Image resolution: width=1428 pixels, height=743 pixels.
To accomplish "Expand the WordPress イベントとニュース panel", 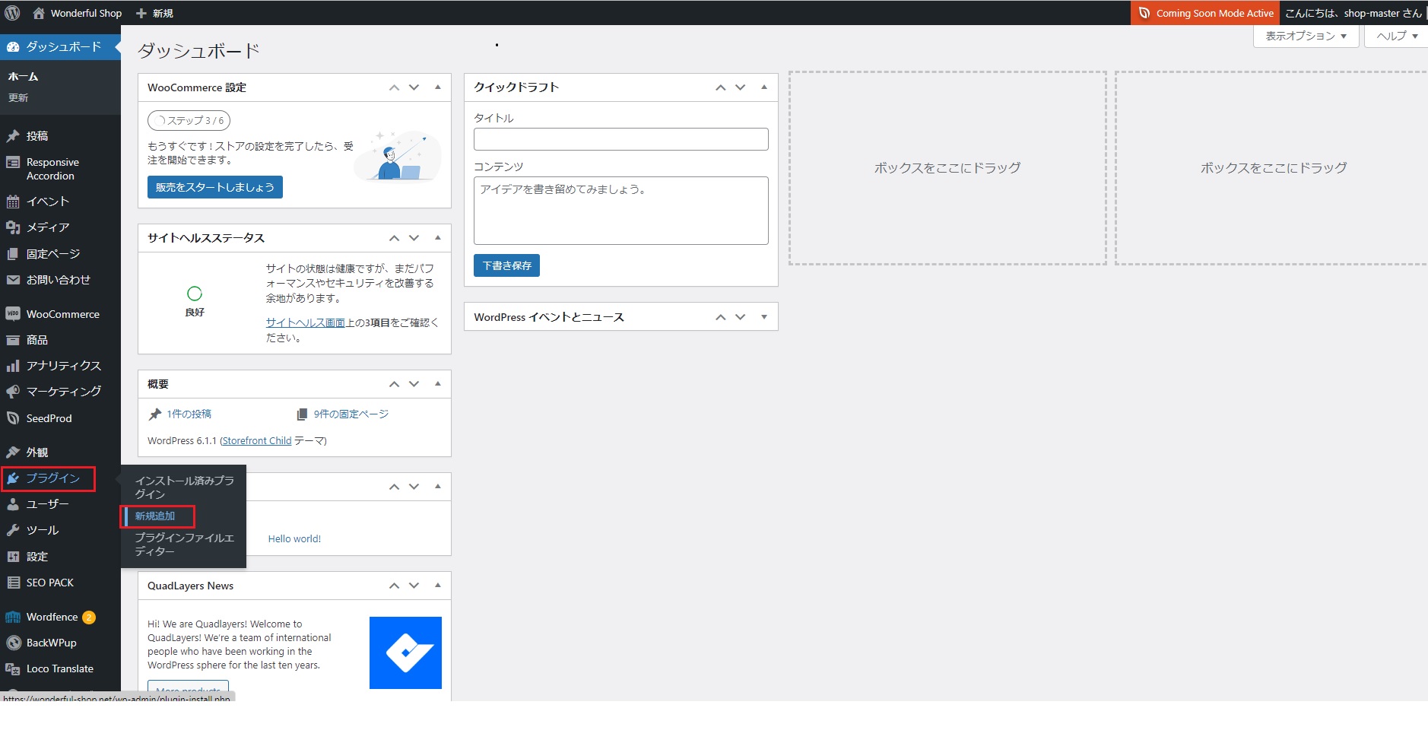I will click(764, 317).
